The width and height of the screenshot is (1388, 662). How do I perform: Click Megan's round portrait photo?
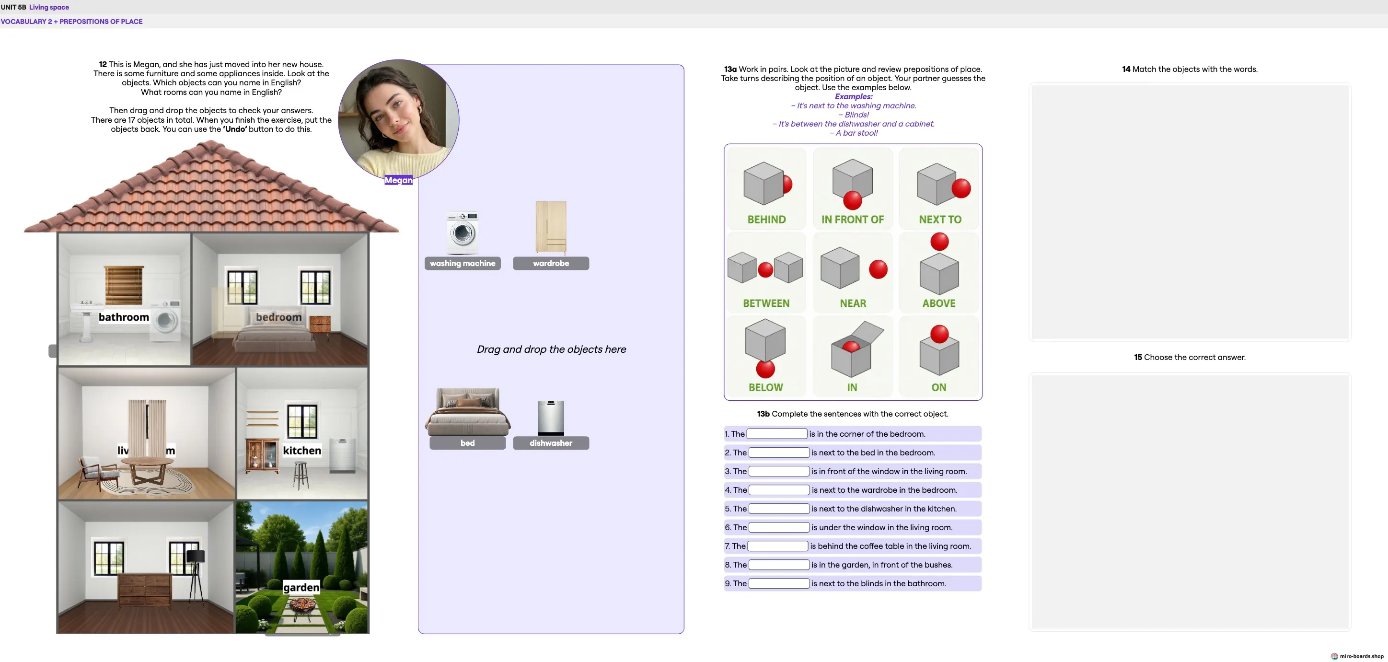pyautogui.click(x=399, y=120)
